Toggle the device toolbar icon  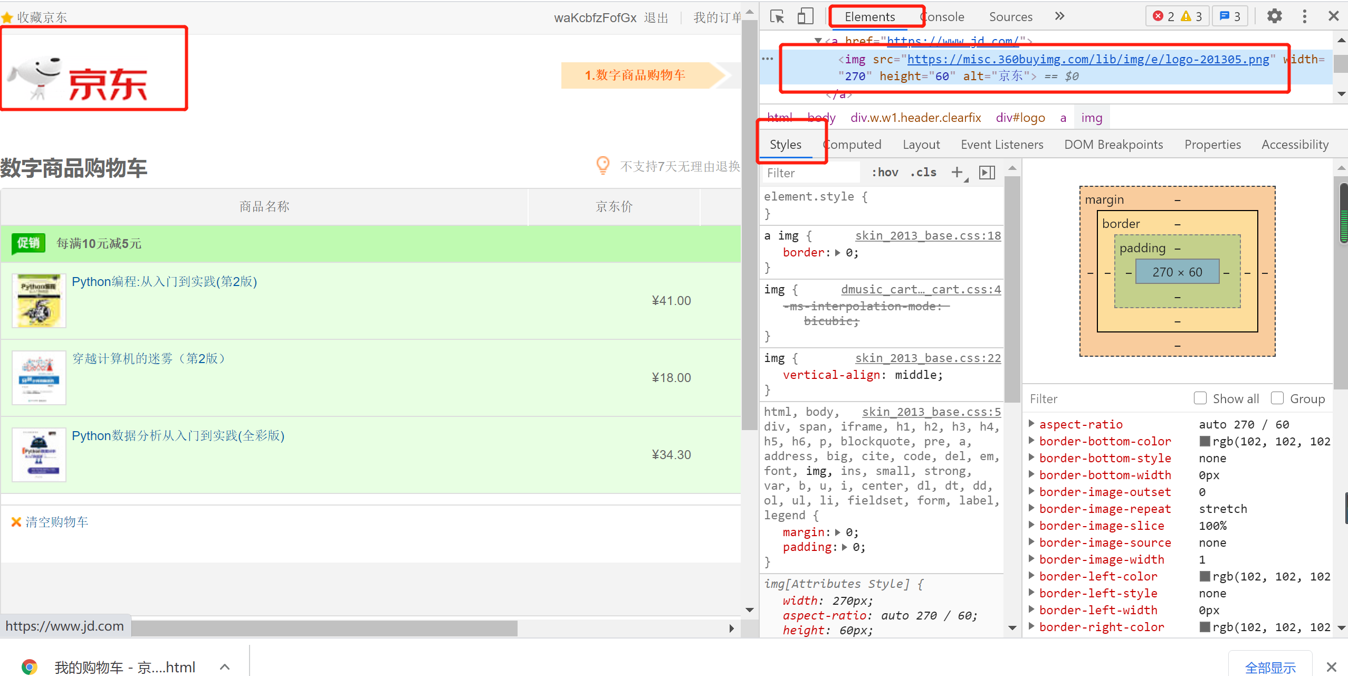point(805,16)
